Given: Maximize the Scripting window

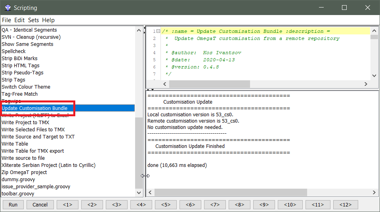Looking at the screenshot, I should click(x=344, y=8).
